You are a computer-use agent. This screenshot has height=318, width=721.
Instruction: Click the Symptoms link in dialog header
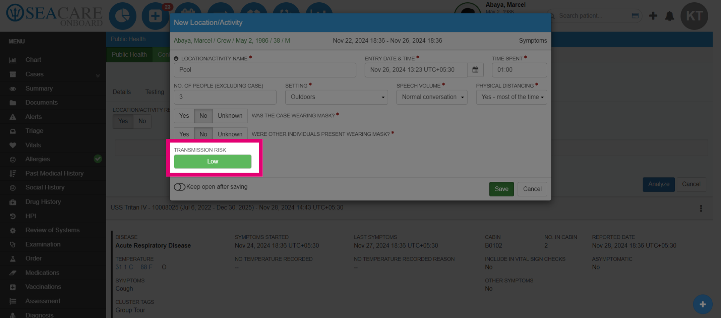tap(533, 41)
